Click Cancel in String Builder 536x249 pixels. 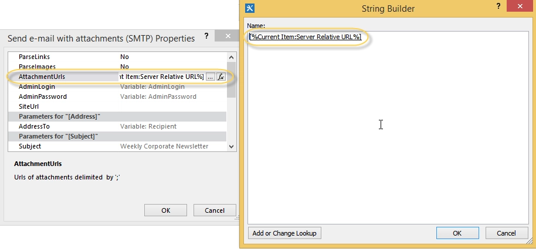[506, 233]
